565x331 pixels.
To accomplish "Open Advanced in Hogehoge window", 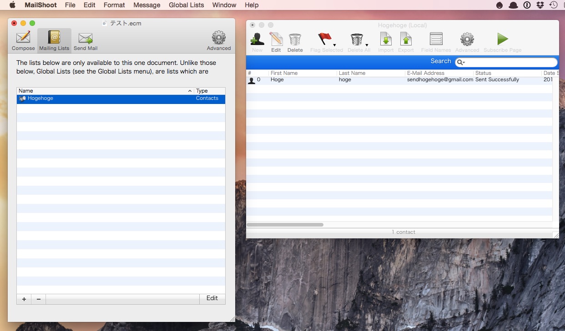I will 467,43.
